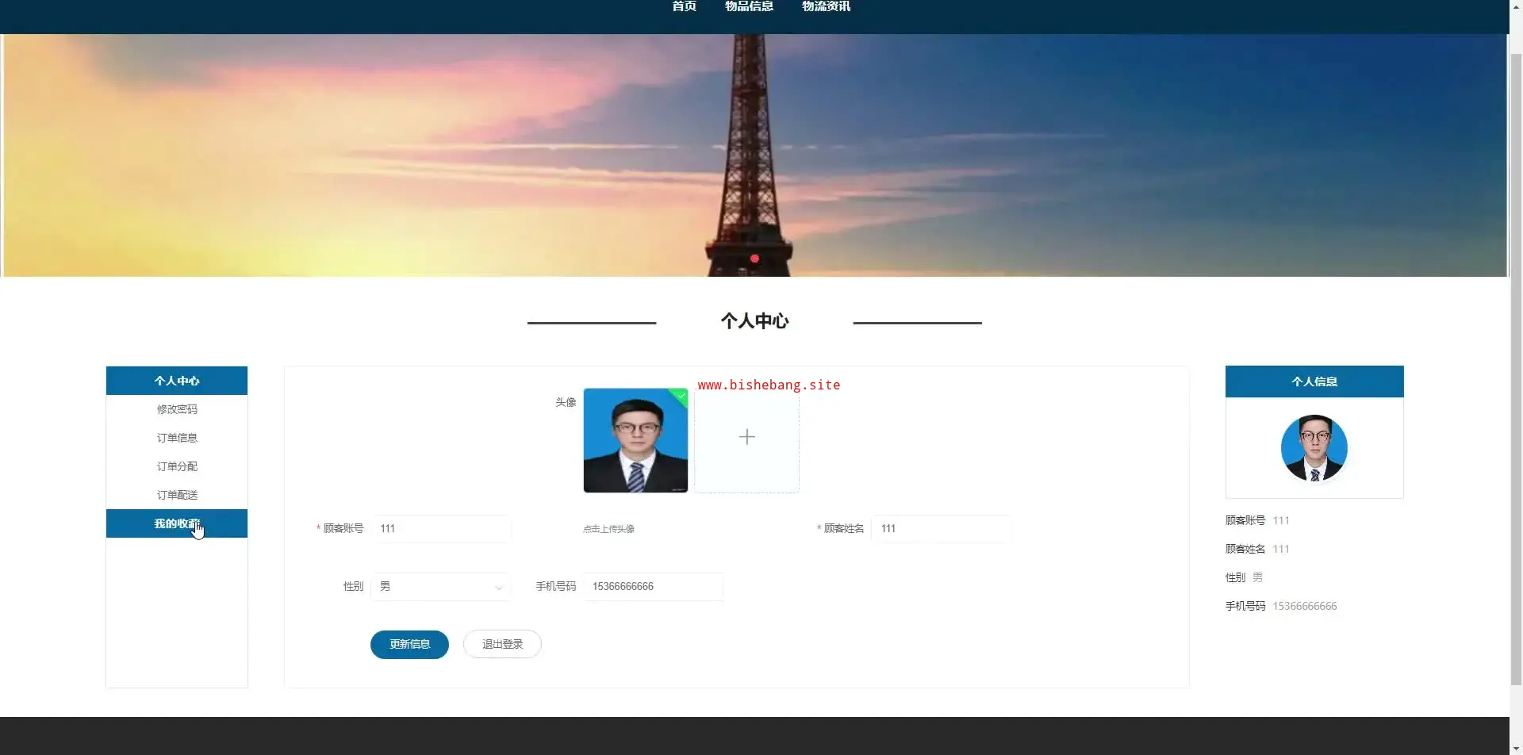Click the round profile avatar in 个人信息 panel

(1314, 448)
